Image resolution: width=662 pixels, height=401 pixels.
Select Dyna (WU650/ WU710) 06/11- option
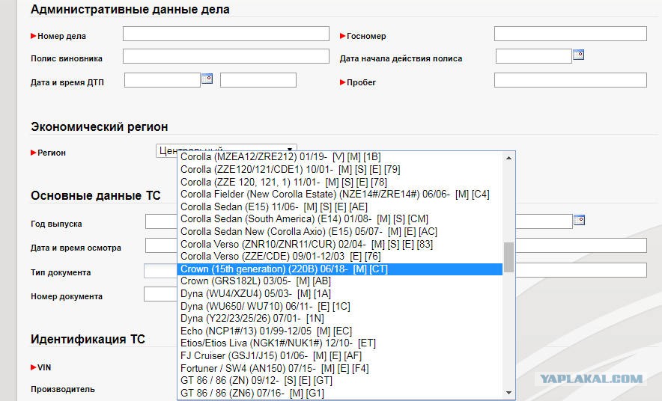pyautogui.click(x=340, y=307)
